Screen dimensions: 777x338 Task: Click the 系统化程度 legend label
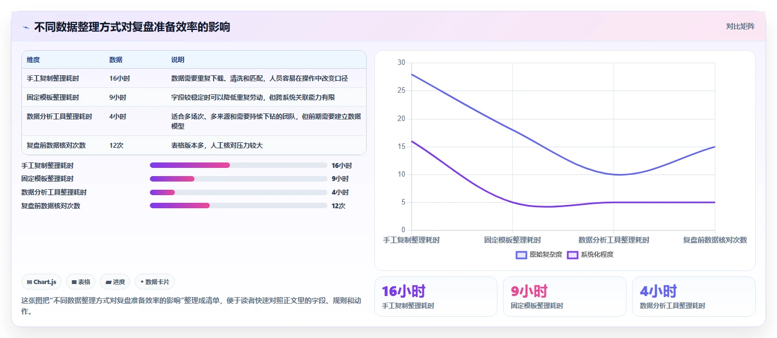[597, 255]
